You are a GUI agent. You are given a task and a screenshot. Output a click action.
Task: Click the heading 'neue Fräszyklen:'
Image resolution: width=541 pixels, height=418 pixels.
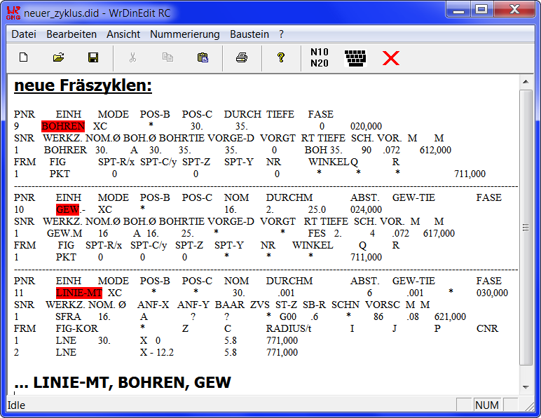(83, 85)
